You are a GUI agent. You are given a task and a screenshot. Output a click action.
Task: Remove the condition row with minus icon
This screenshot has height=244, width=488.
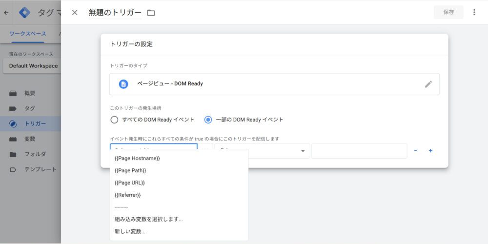pos(415,151)
